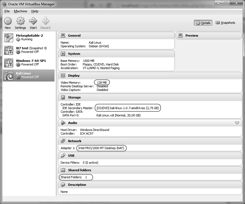Open the Machine menu
The height and width of the screenshot is (204, 245).
pyautogui.click(x=20, y=11)
